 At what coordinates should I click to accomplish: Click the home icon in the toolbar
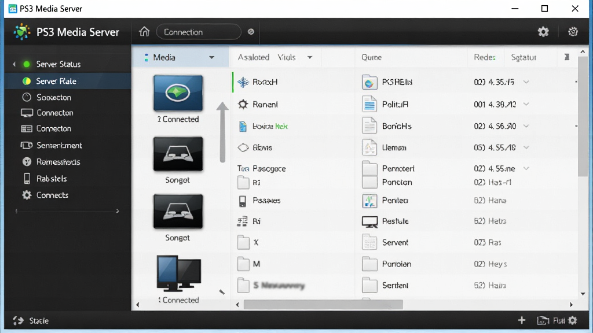click(144, 31)
